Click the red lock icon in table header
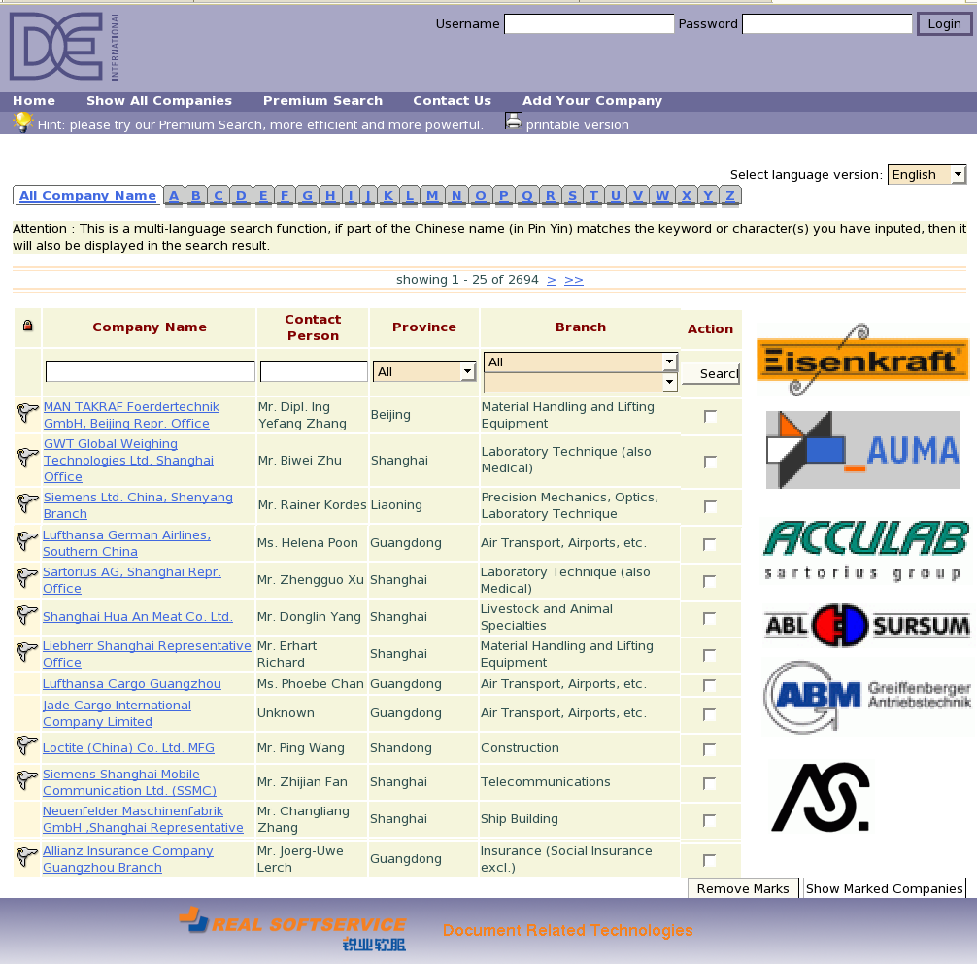The height and width of the screenshot is (964, 977). [x=27, y=327]
